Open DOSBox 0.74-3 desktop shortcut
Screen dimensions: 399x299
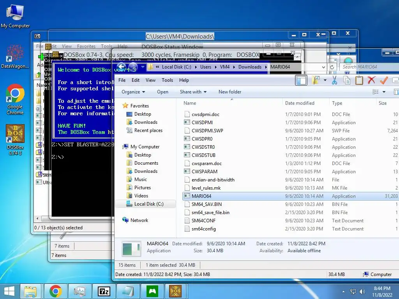click(x=15, y=140)
